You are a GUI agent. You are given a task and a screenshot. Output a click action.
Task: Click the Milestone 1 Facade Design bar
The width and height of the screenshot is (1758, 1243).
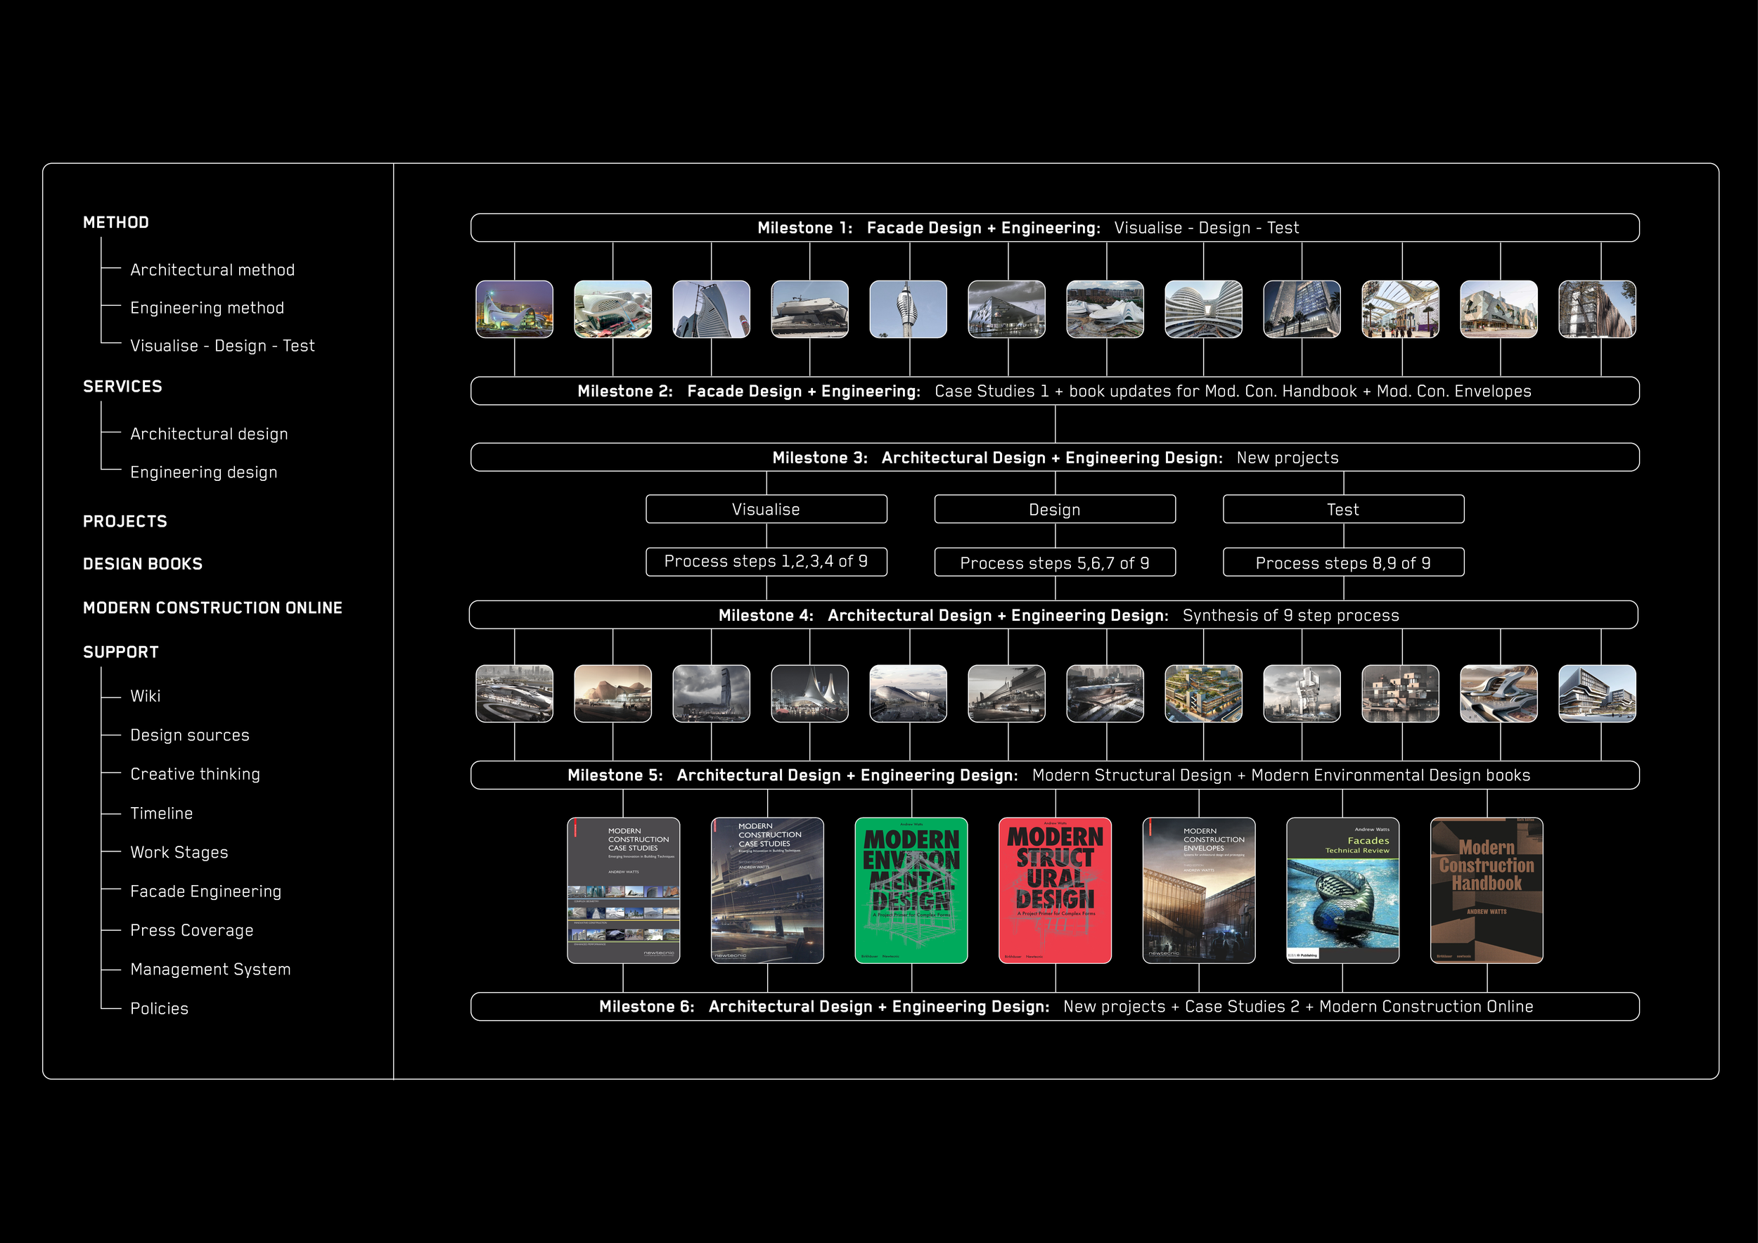pos(1054,228)
